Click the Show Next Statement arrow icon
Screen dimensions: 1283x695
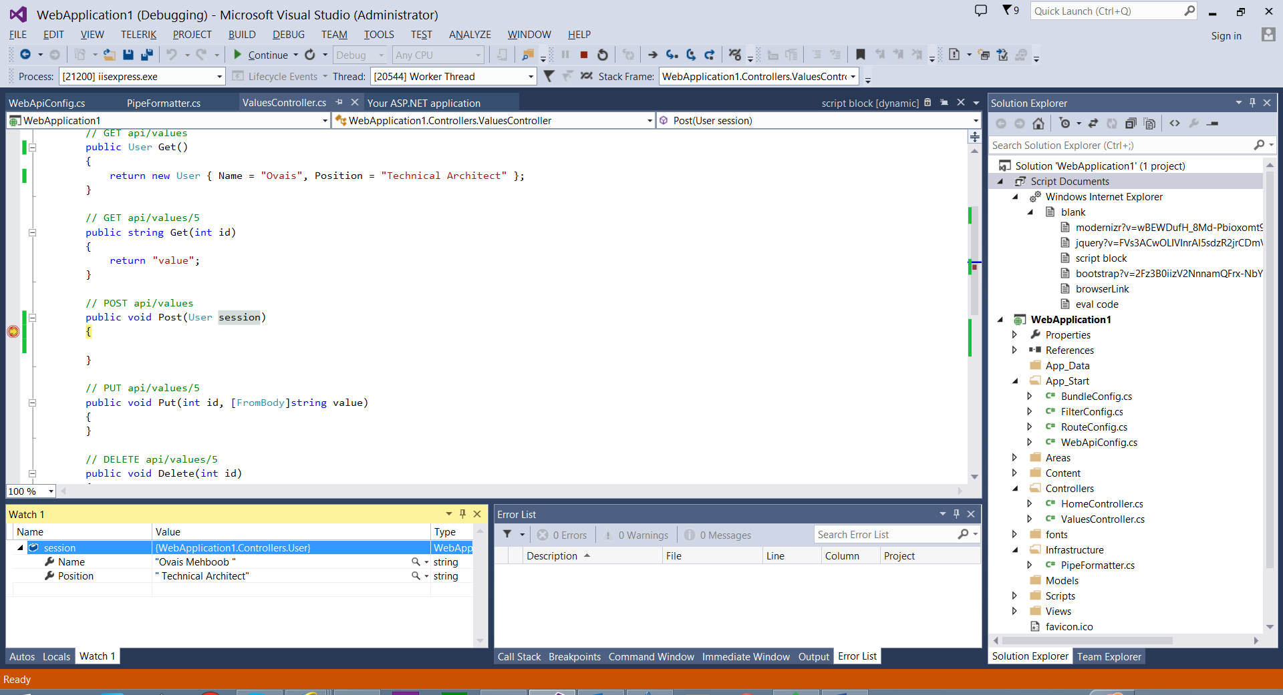tap(653, 55)
